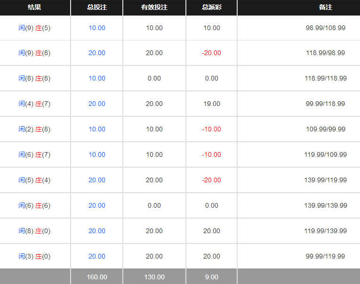
Task: Select red -10.00 payout in 闲(2) 庄(8) row
Action: click(211, 130)
